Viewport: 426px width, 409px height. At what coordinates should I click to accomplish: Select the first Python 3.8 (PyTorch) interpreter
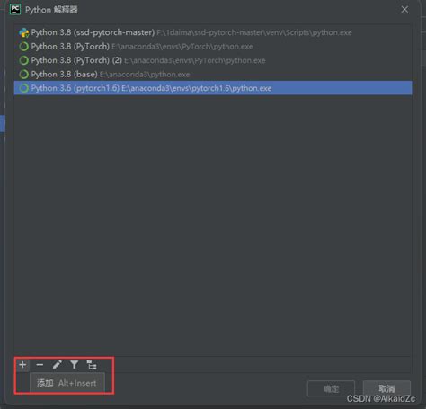213,47
